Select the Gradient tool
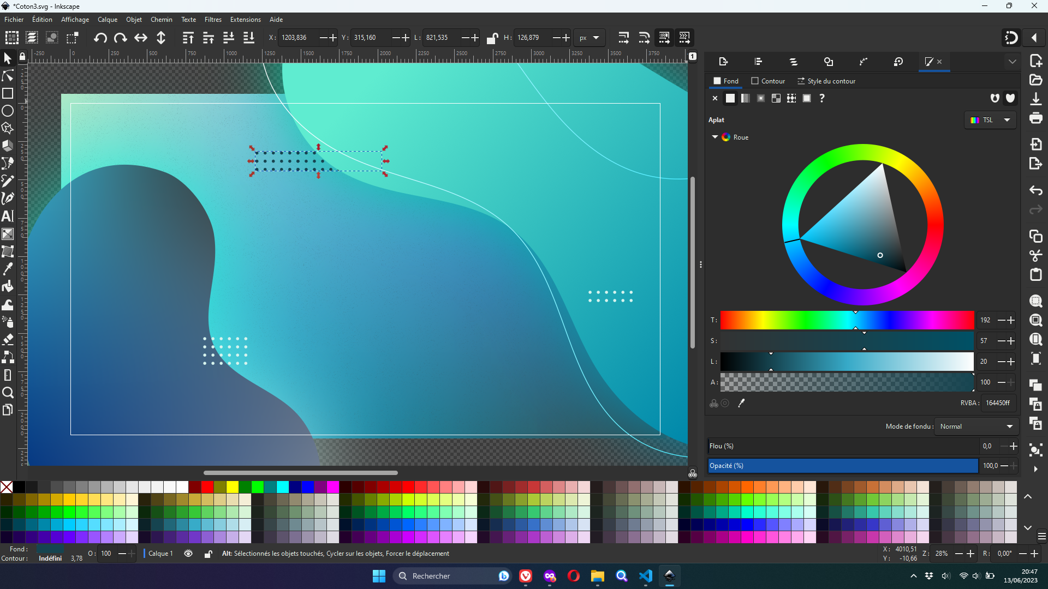This screenshot has width=1048, height=589. pyautogui.click(x=8, y=234)
